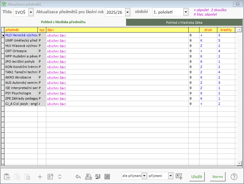This screenshot has width=244, height=184.
Task: Open the 'dle příjmení' sort dropdown
Action: click(x=144, y=176)
